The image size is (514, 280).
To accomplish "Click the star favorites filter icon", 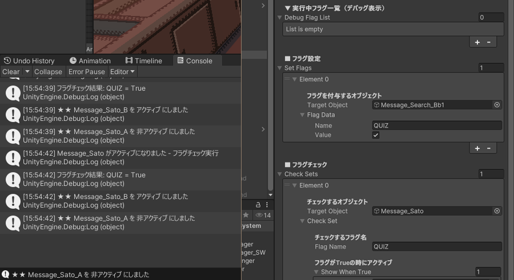I will pyautogui.click(x=246, y=215).
